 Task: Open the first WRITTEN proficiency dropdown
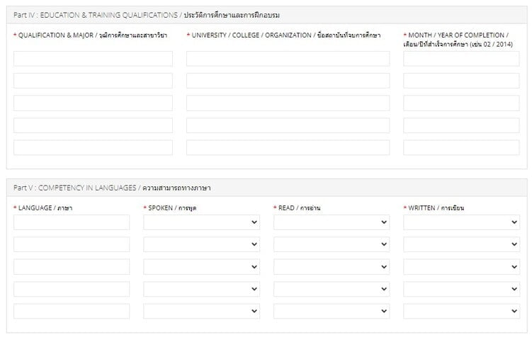[461, 222]
